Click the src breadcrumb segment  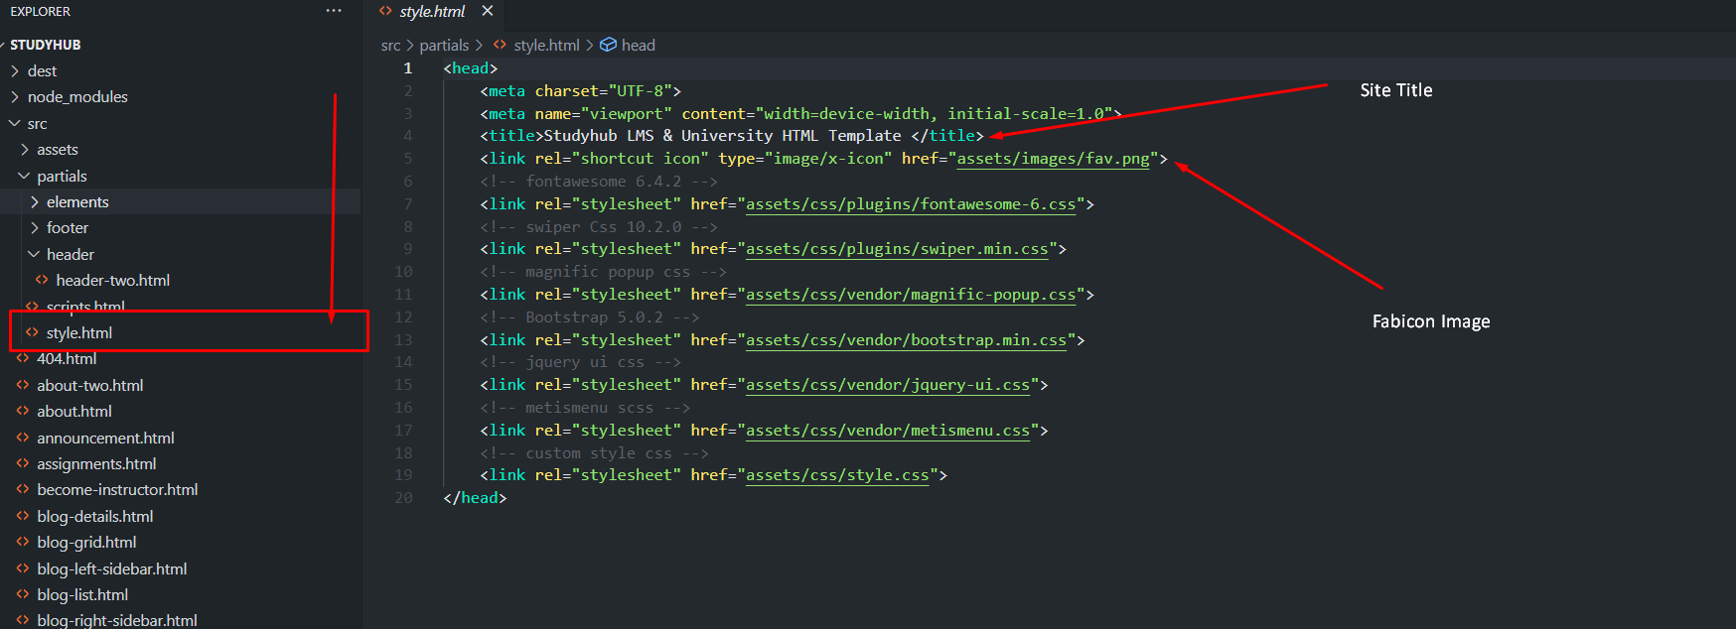(390, 45)
